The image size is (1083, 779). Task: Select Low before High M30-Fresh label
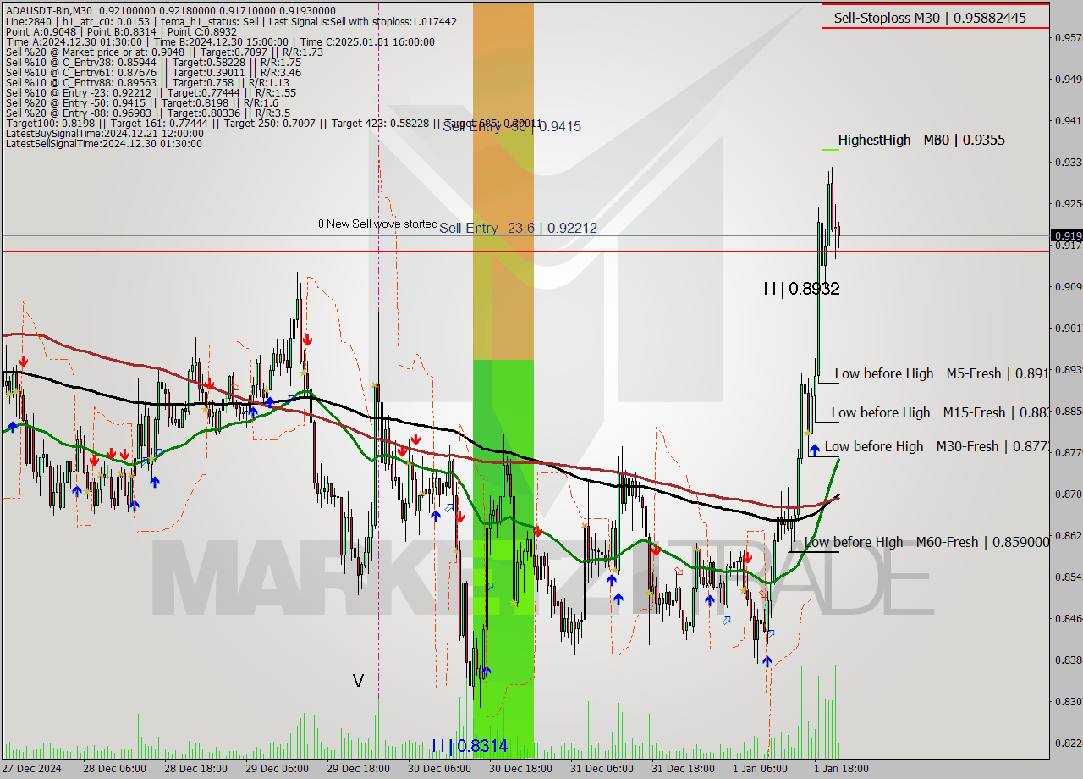pyautogui.click(x=936, y=446)
